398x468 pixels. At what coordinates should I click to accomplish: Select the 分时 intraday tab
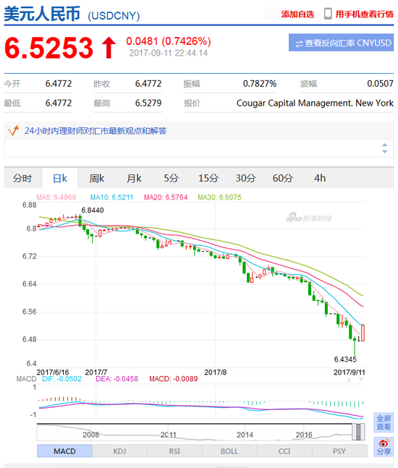pyautogui.click(x=22, y=178)
